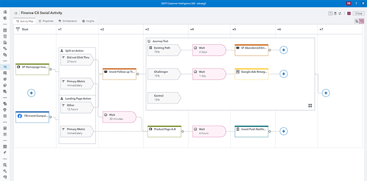Select the highlighted Activities icon in left sidebar
This screenshot has width=367, height=181.
5,67
